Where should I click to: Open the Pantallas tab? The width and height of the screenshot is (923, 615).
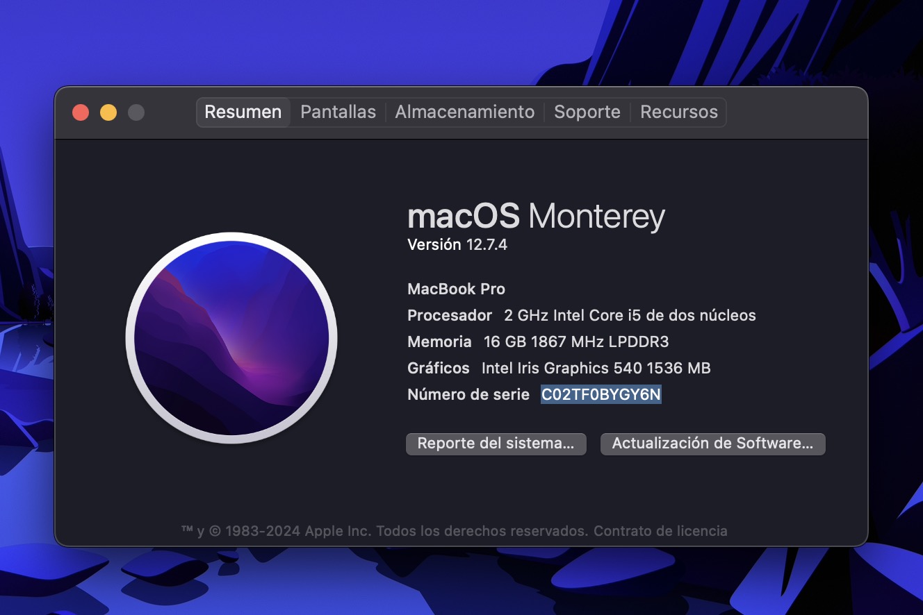(338, 112)
